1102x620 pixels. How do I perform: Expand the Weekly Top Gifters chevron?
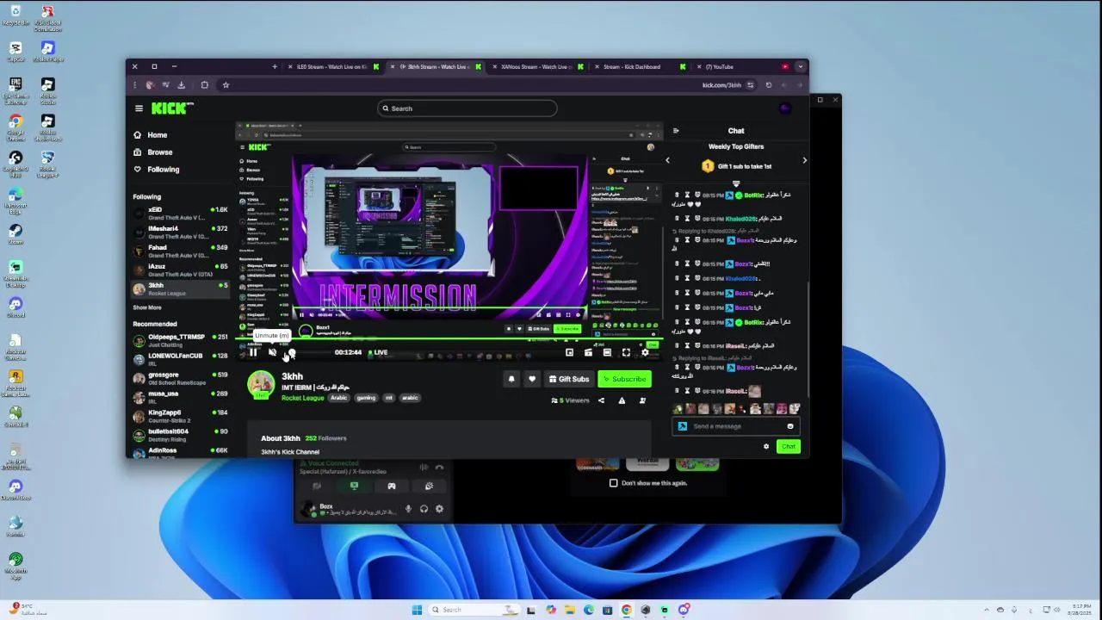(736, 183)
